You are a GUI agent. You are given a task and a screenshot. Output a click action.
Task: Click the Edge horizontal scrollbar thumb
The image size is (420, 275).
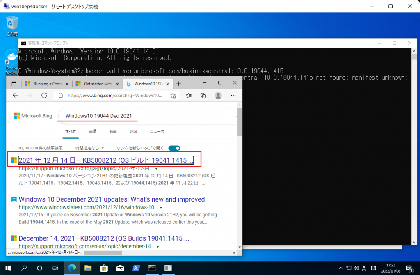coord(103,253)
